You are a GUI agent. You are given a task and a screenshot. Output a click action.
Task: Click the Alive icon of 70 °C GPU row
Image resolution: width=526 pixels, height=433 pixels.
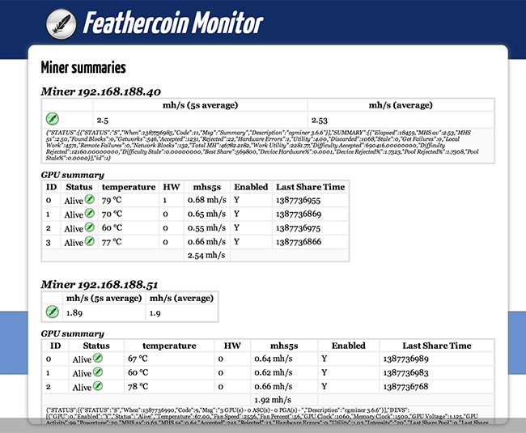click(x=90, y=214)
